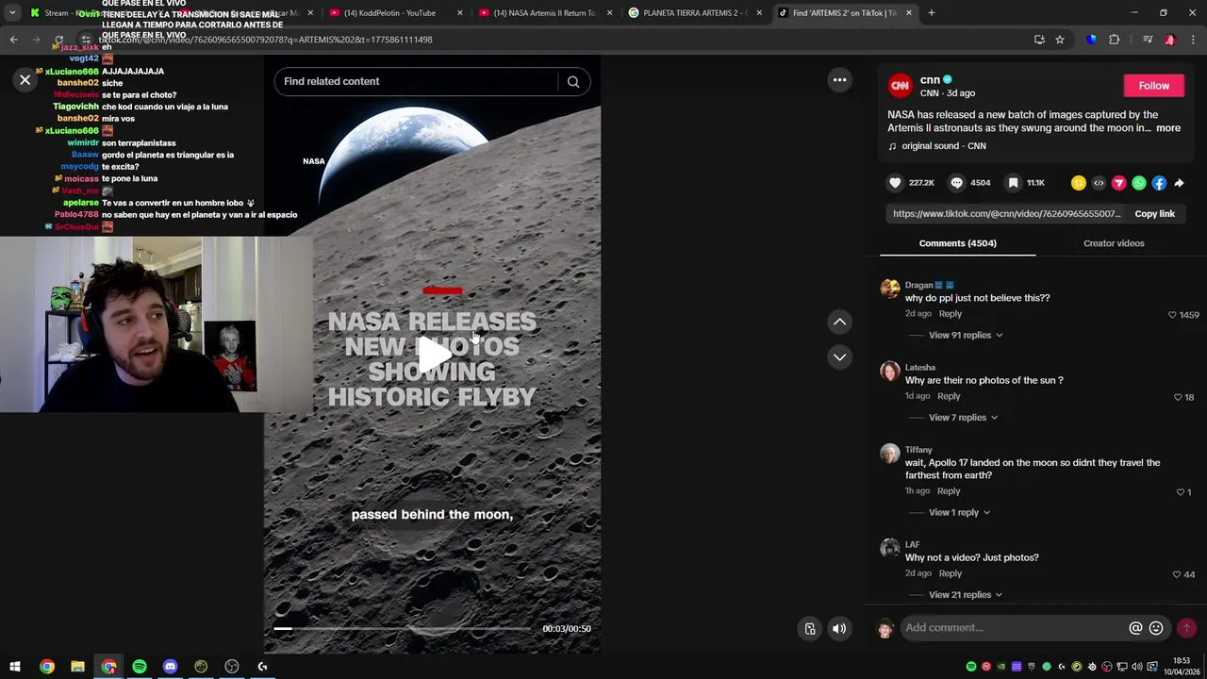Seek on the video progress bar

[x=401, y=628]
